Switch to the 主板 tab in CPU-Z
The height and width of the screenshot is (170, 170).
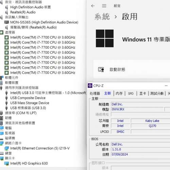107,93
